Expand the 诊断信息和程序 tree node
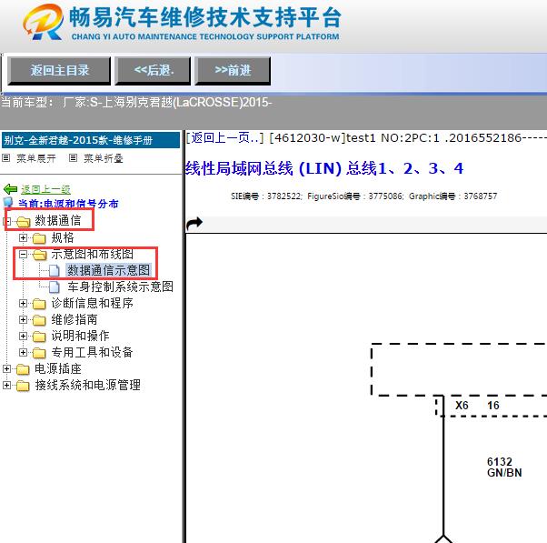Screen dimensions: 547x543 pyautogui.click(x=23, y=303)
